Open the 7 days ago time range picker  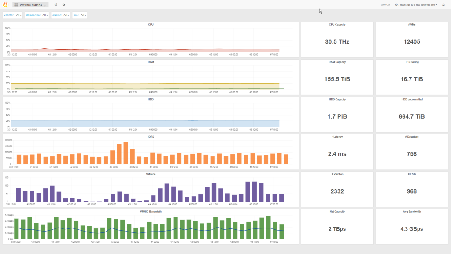[x=416, y=4]
